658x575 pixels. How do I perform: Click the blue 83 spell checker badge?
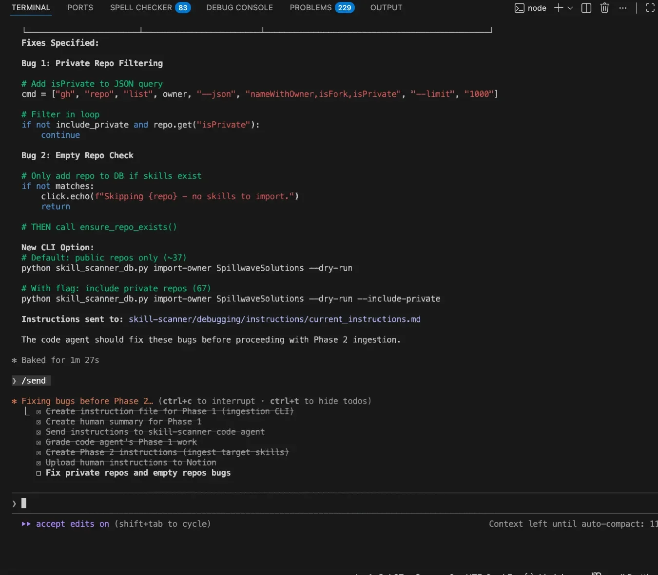(x=183, y=8)
